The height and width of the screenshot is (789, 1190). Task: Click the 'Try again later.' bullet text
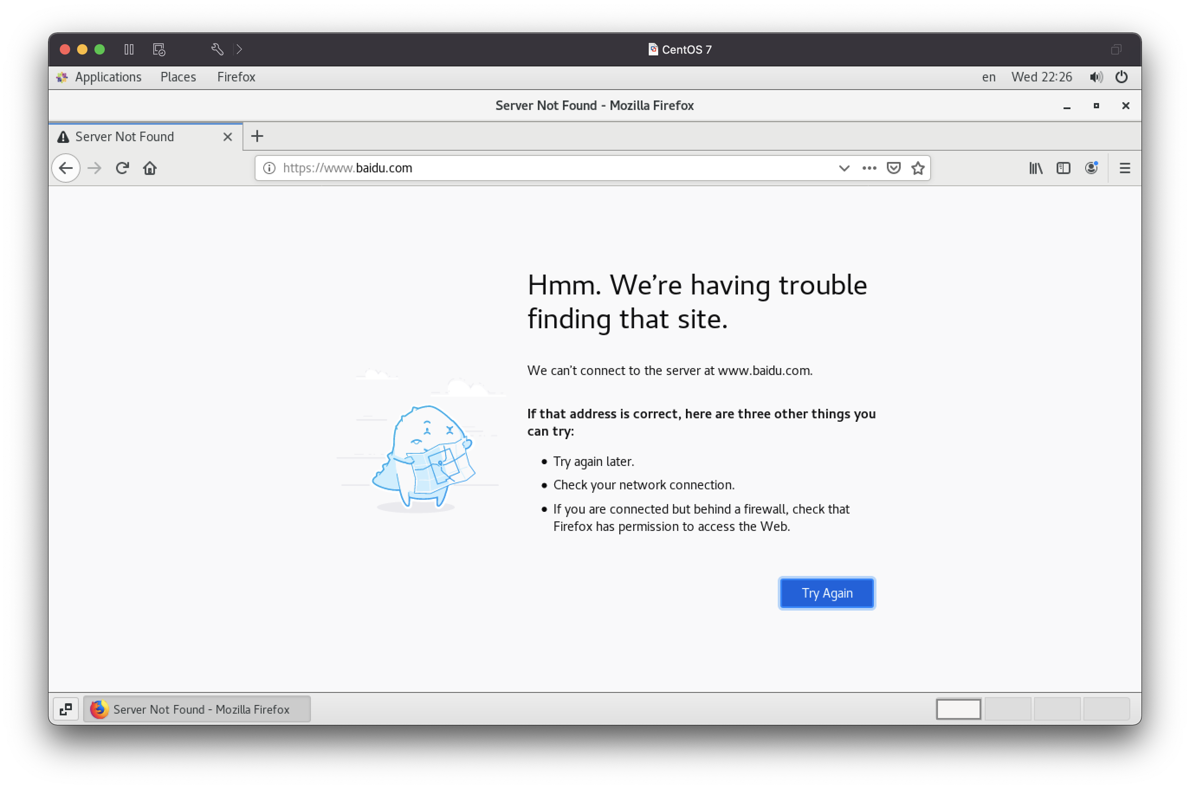click(594, 462)
